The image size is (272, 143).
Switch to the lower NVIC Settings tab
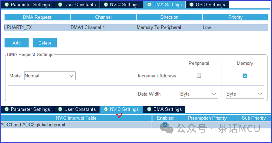tap(121, 109)
